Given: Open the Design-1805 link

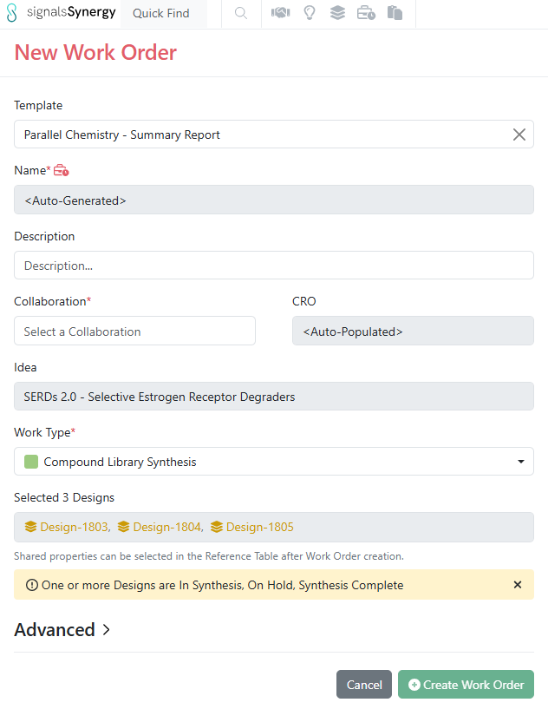Looking at the screenshot, I should tap(252, 527).
